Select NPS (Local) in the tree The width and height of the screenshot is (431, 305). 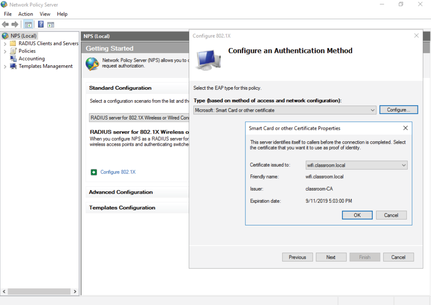pos(24,36)
